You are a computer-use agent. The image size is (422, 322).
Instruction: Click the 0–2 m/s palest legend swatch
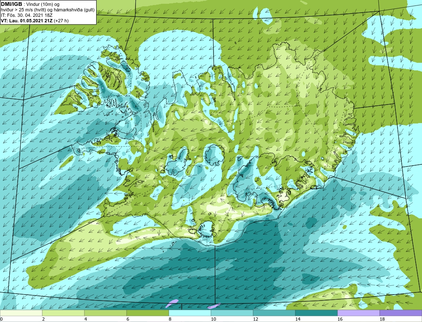click(x=21, y=313)
